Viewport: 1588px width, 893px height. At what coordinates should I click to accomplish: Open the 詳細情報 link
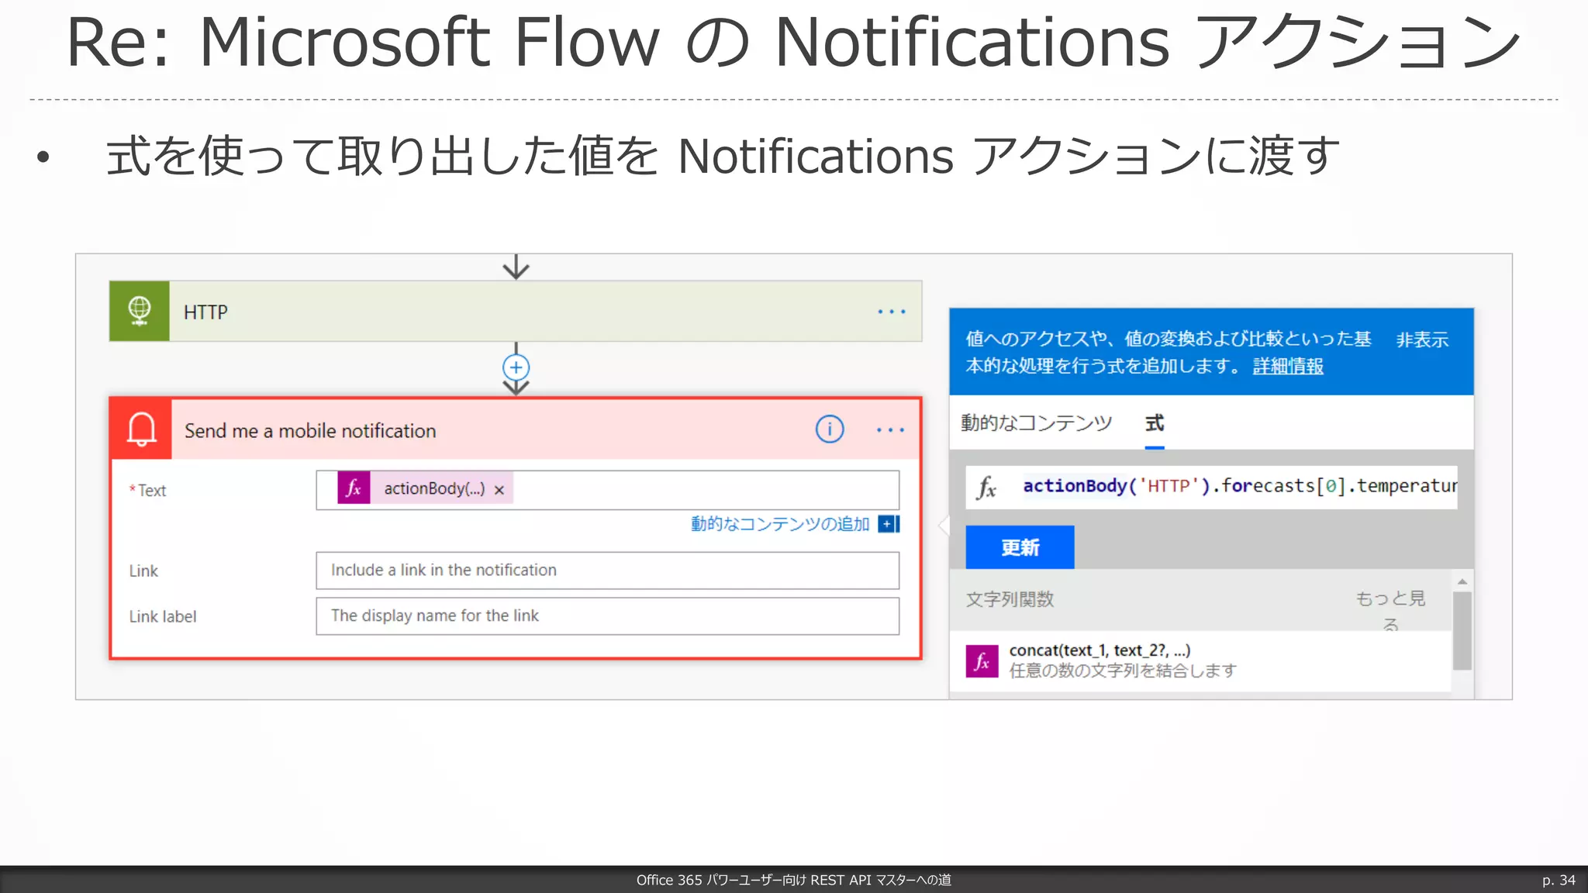pyautogui.click(x=1288, y=366)
